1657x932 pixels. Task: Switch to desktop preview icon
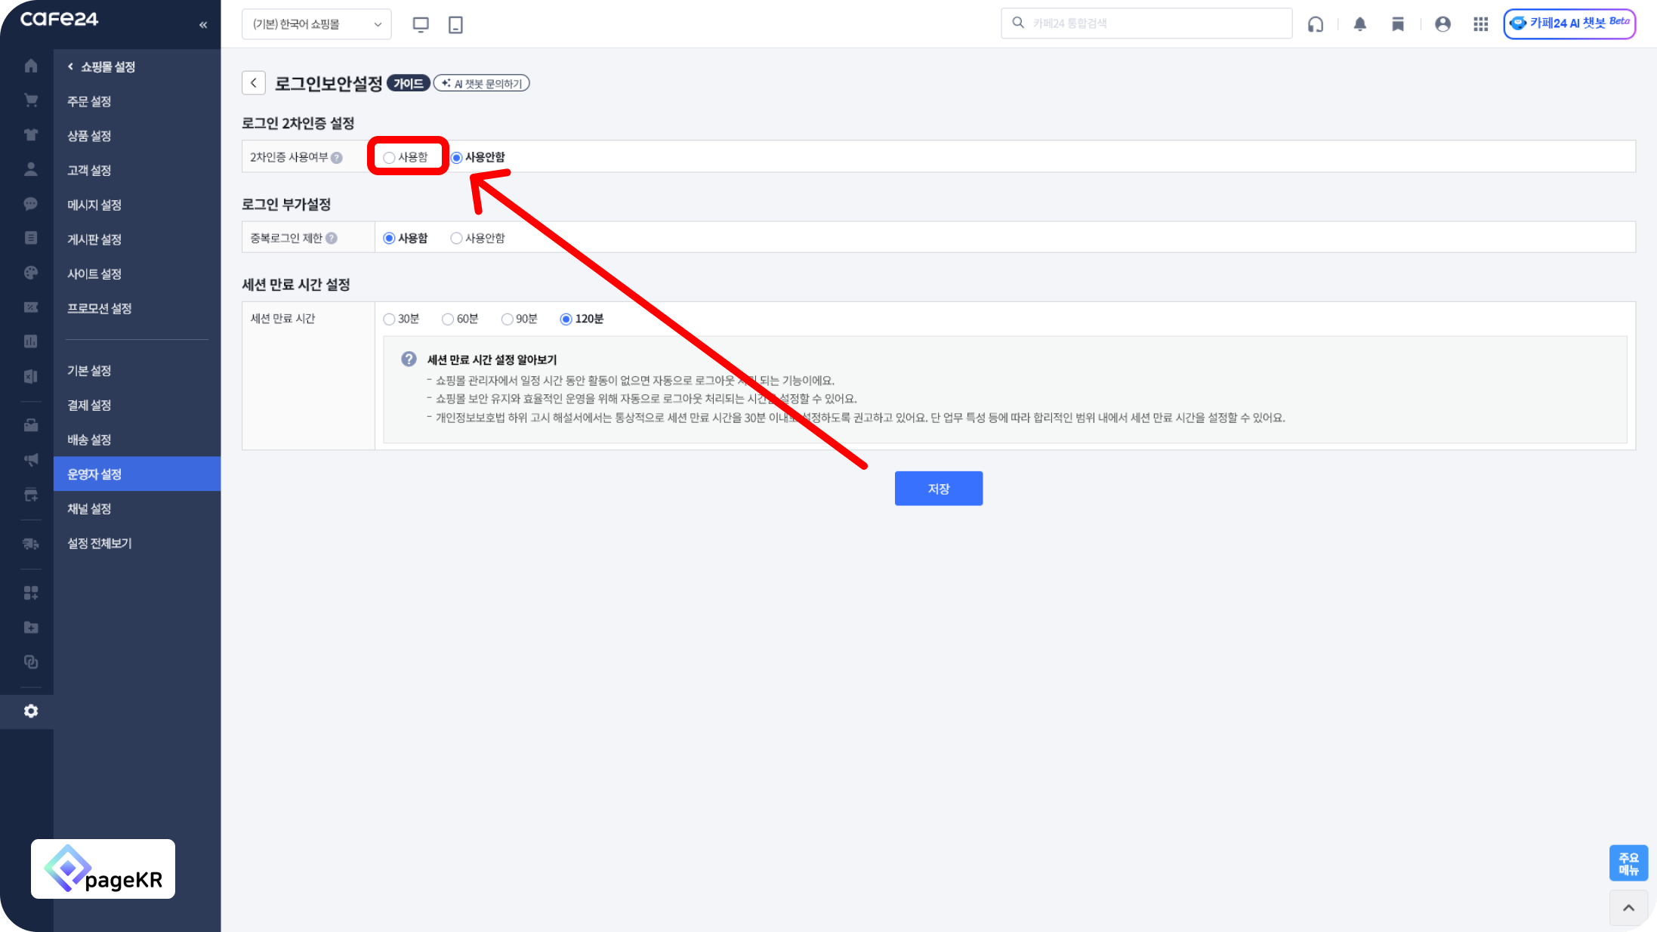click(421, 24)
